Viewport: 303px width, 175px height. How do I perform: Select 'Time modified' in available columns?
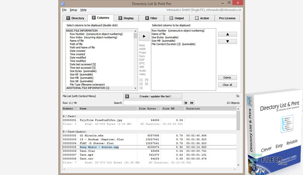coord(78,61)
